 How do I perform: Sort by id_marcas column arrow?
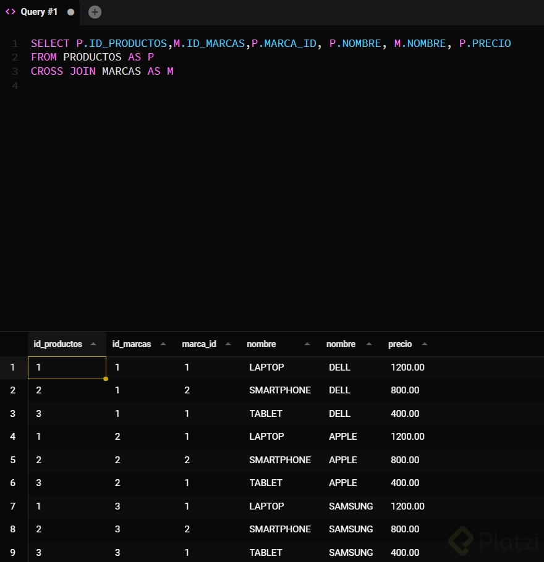(163, 344)
